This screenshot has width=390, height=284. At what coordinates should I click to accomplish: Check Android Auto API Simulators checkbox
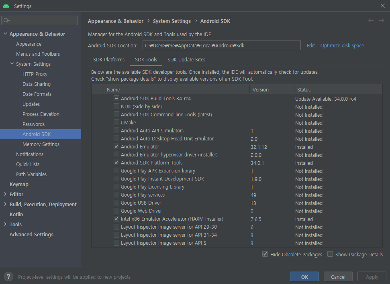(116, 130)
